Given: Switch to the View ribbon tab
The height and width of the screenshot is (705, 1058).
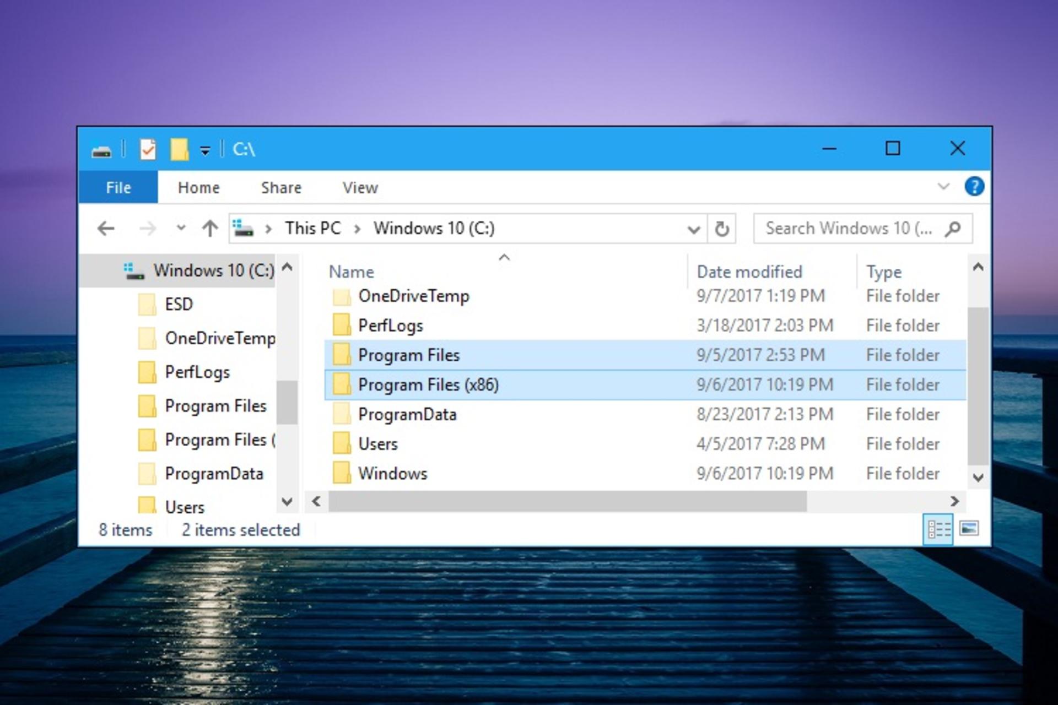Looking at the screenshot, I should coord(359,187).
